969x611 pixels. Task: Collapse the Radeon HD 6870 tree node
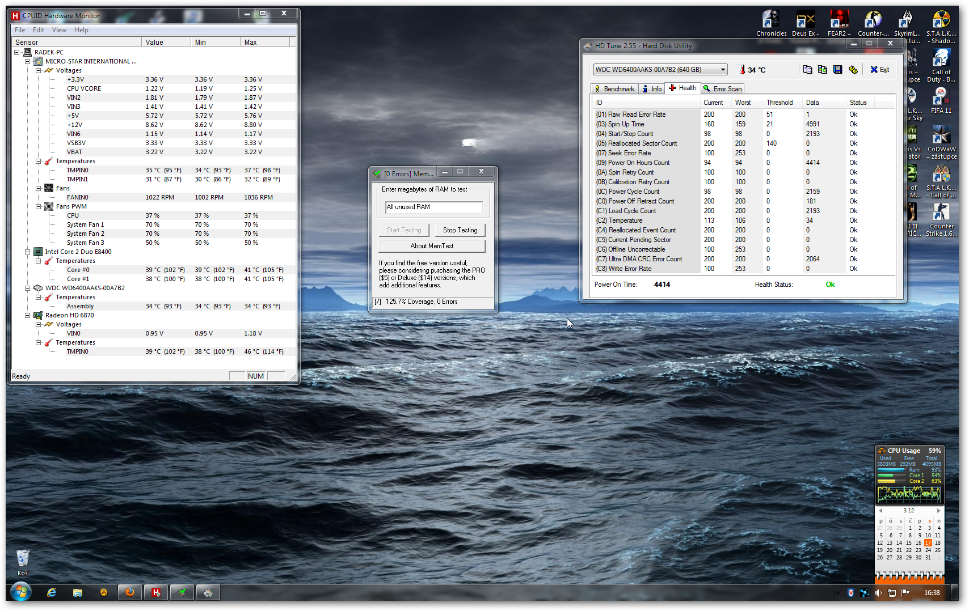click(27, 315)
